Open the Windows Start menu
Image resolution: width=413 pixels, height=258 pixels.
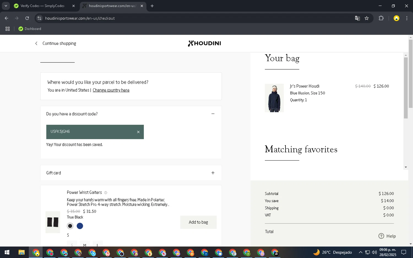[x=7, y=252]
